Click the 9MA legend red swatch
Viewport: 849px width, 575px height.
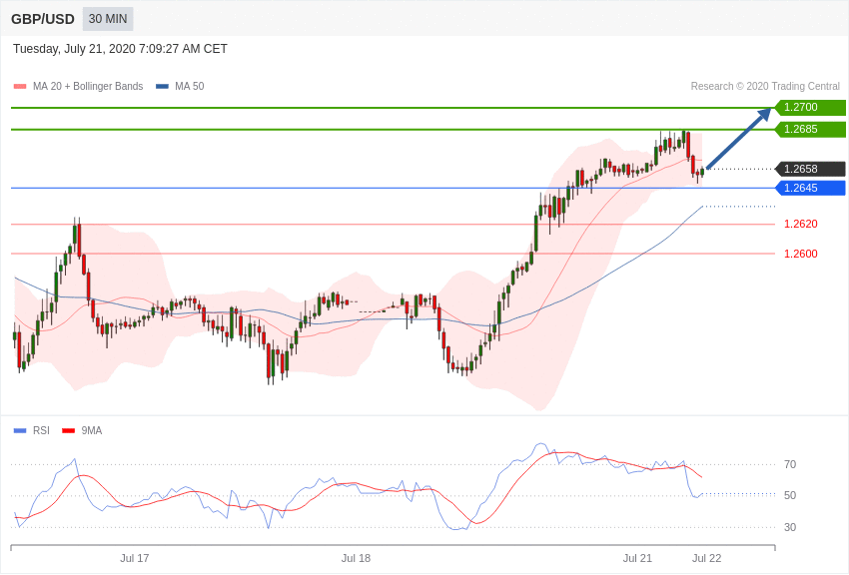pyautogui.click(x=68, y=431)
